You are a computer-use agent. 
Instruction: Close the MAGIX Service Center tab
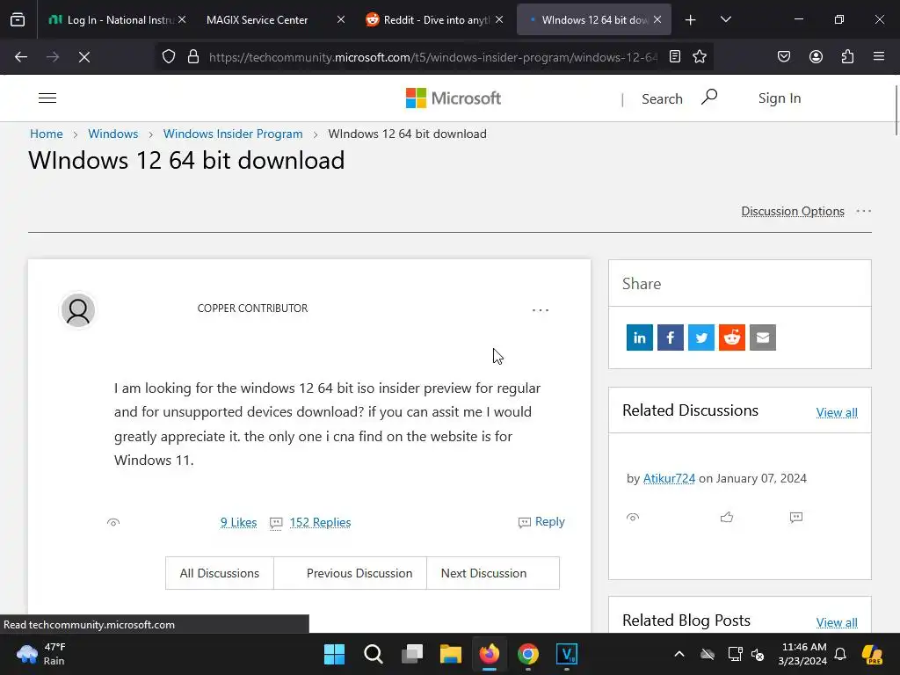point(341,19)
